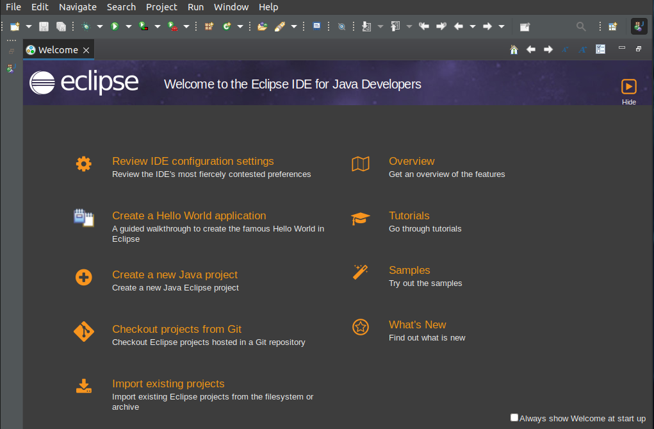Click the Welcome home icon
The image size is (654, 429).
click(x=514, y=49)
